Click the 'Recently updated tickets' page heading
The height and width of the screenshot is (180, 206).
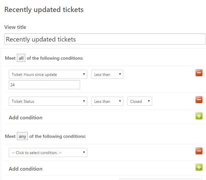[x=44, y=10]
